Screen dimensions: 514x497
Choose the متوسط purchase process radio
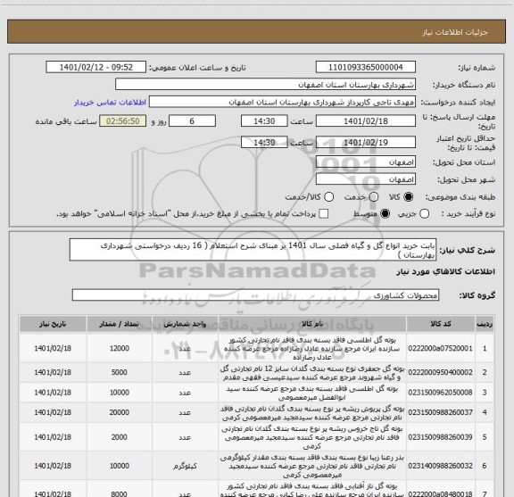pyautogui.click(x=385, y=214)
